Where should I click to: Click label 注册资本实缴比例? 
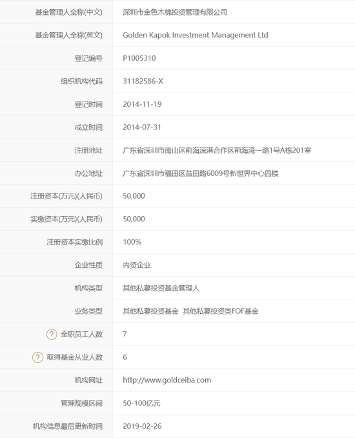pos(75,242)
